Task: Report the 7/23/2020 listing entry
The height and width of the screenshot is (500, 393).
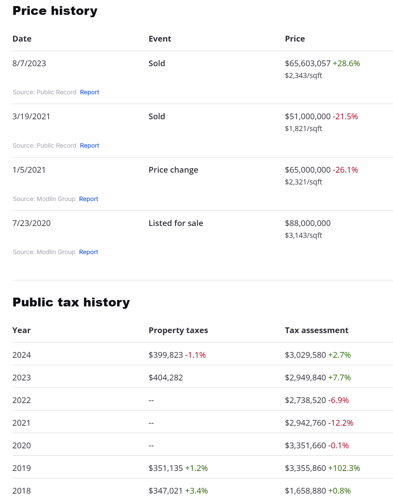Action: 88,252
